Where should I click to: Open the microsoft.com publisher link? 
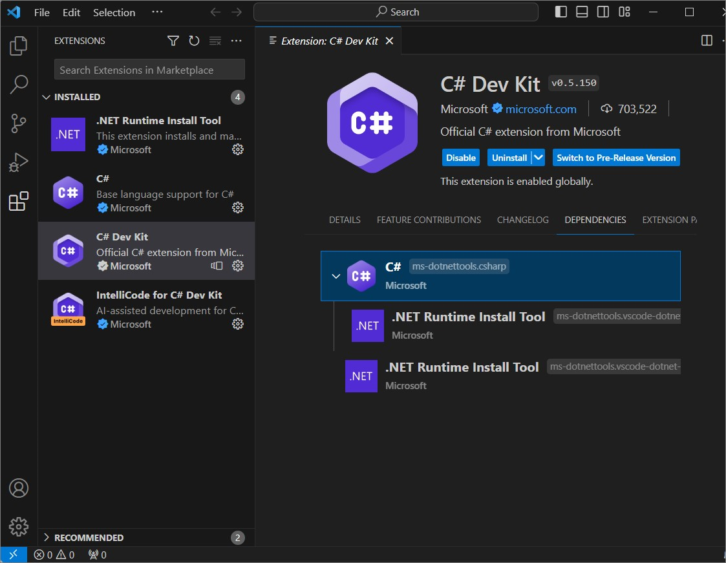coord(541,109)
